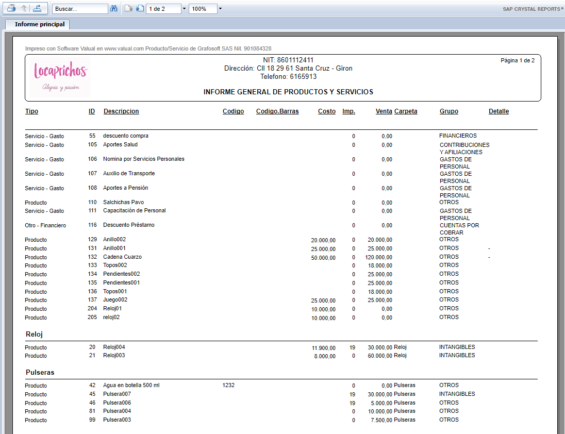The width and height of the screenshot is (565, 434).
Task: Click the print report icon
Action: click(x=11, y=9)
